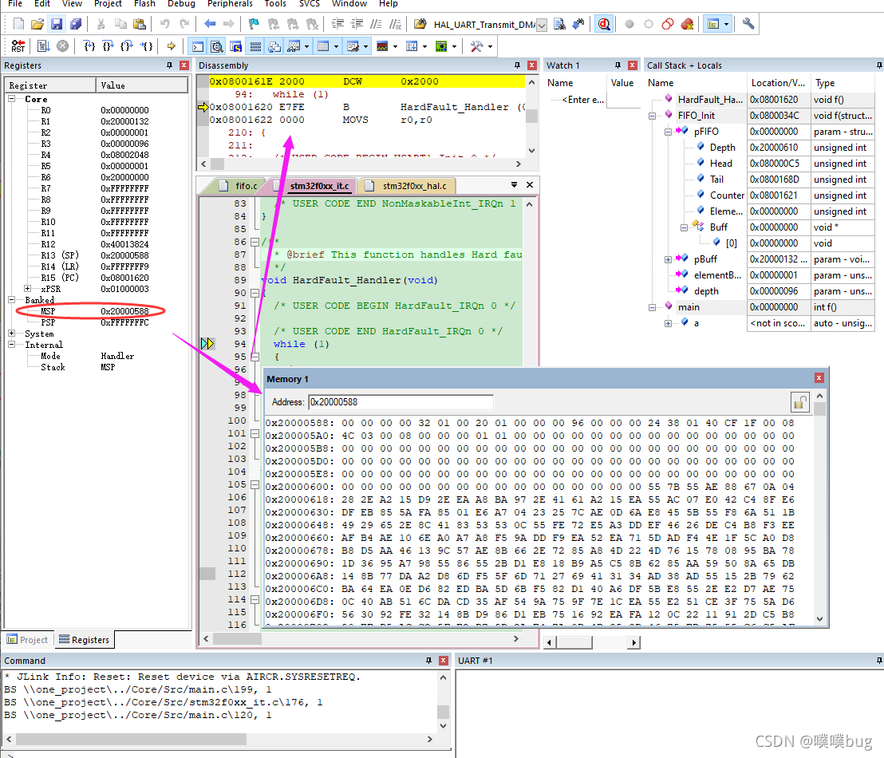Image resolution: width=884 pixels, height=758 pixels.
Task: Close the Memory 1 window
Action: (819, 378)
